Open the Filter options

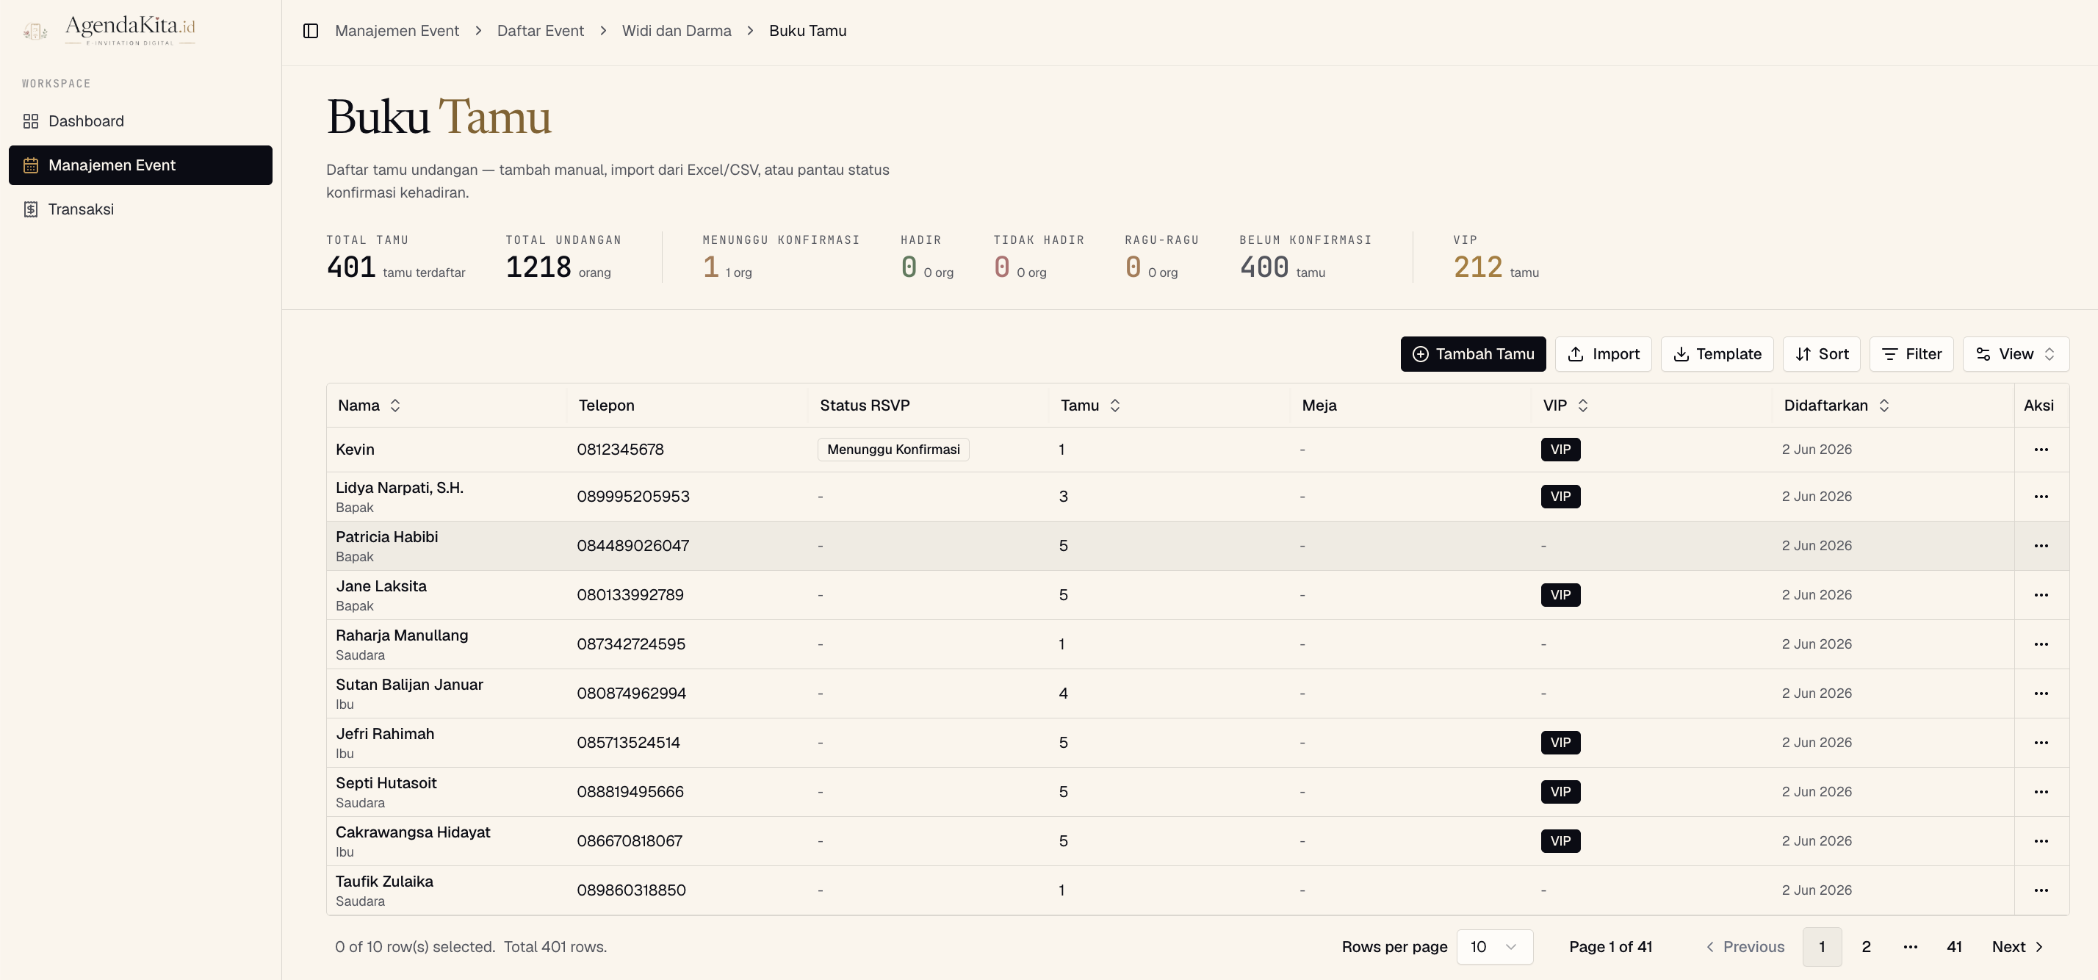[1911, 354]
